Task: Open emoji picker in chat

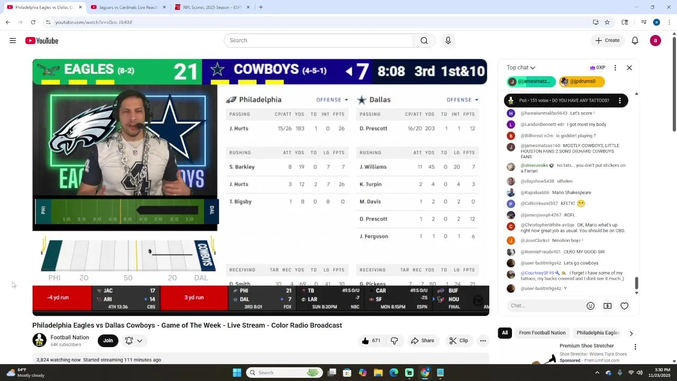Action: click(x=590, y=306)
